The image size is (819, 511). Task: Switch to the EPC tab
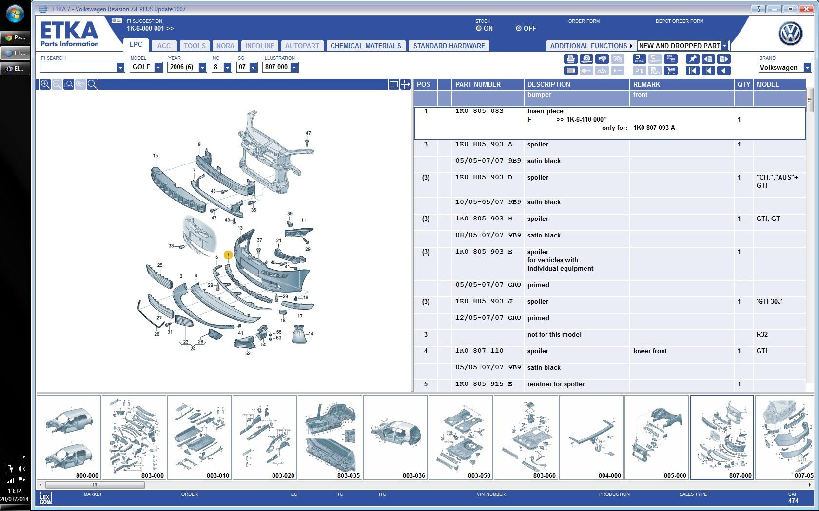tap(136, 45)
